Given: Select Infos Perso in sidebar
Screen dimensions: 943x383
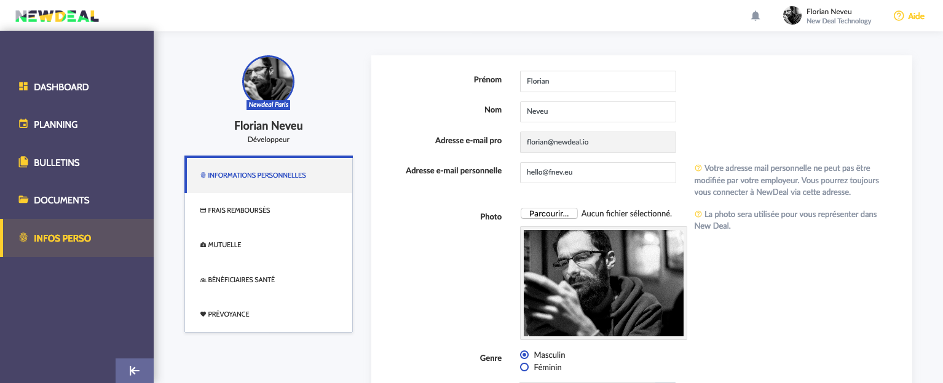Looking at the screenshot, I should tap(62, 238).
